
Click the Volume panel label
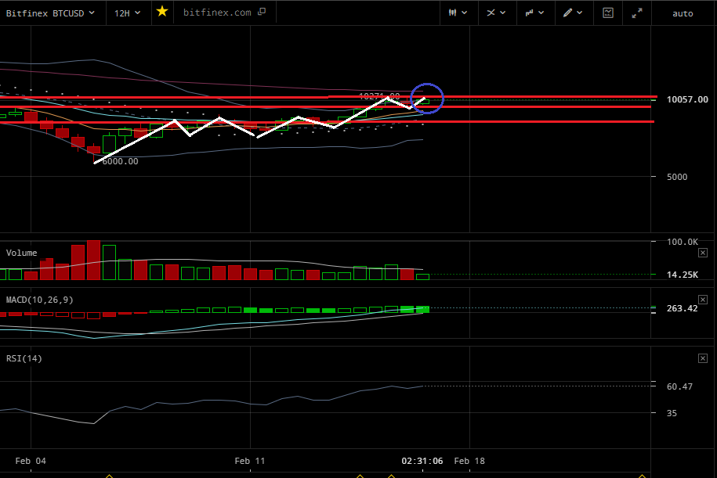[x=21, y=253]
